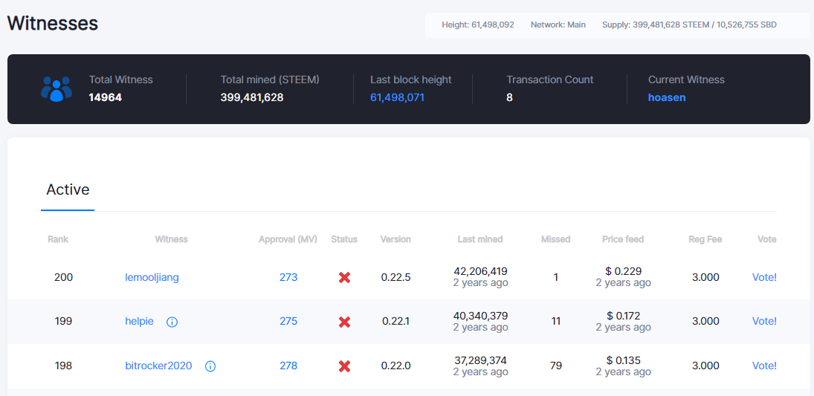Click rank 200 cell
Screen dimensions: 814x396
(63, 277)
